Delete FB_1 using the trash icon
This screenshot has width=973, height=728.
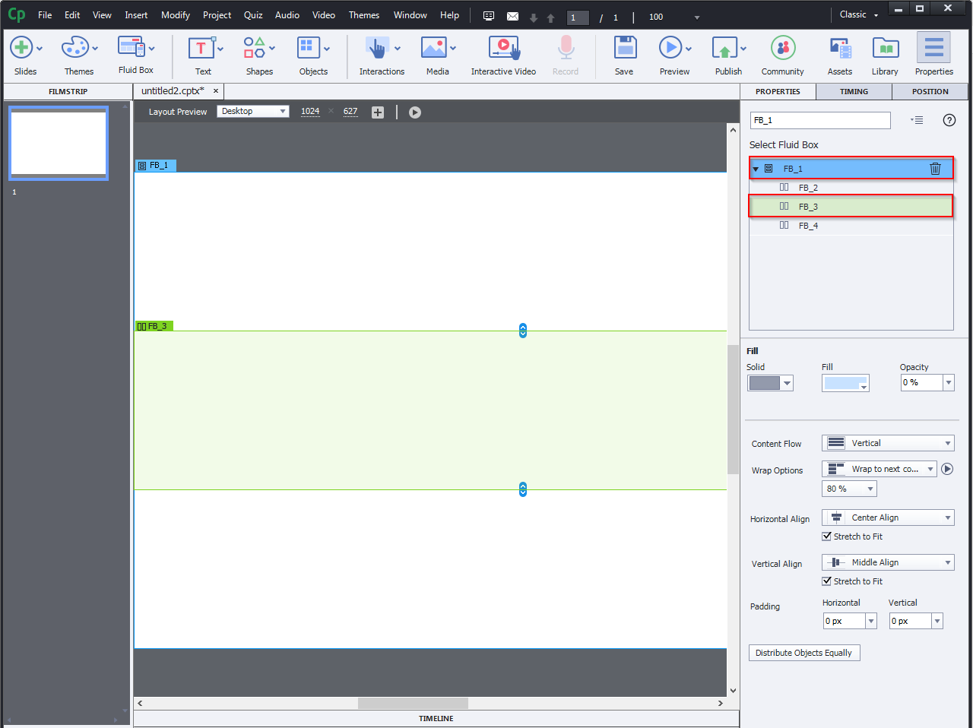(x=935, y=168)
